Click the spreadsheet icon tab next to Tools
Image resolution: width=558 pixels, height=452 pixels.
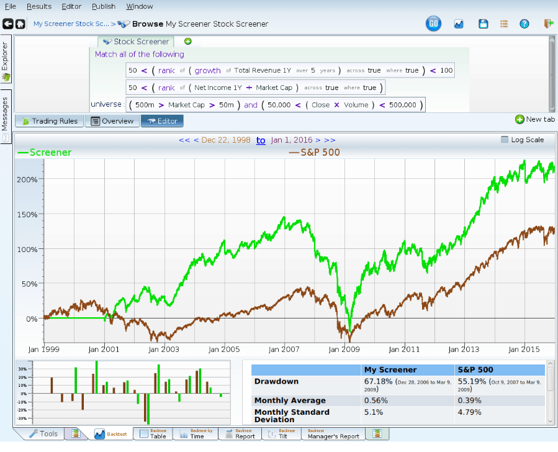pos(76,433)
